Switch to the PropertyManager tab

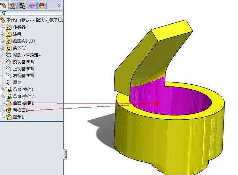tap(13, 6)
